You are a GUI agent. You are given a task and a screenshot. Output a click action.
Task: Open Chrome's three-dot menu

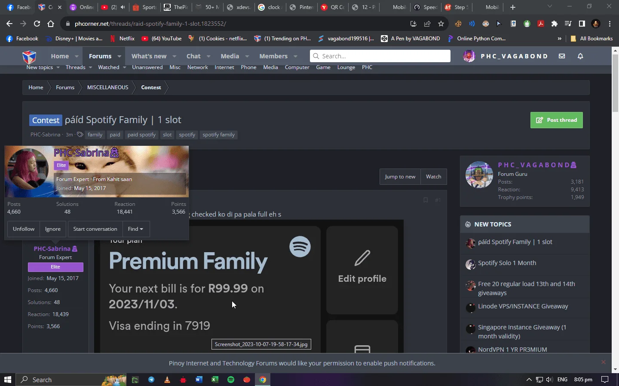610,24
